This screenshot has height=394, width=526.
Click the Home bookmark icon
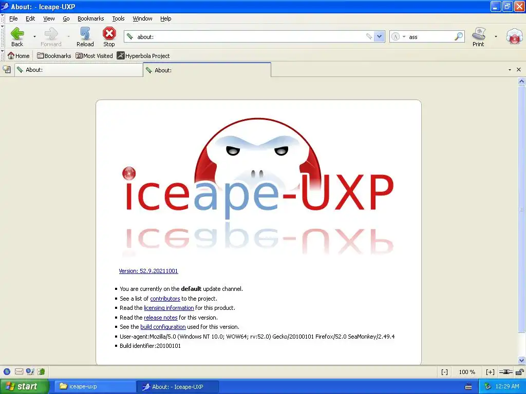coord(19,55)
